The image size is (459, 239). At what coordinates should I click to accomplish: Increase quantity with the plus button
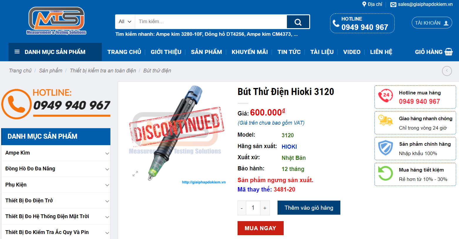tap(265, 208)
